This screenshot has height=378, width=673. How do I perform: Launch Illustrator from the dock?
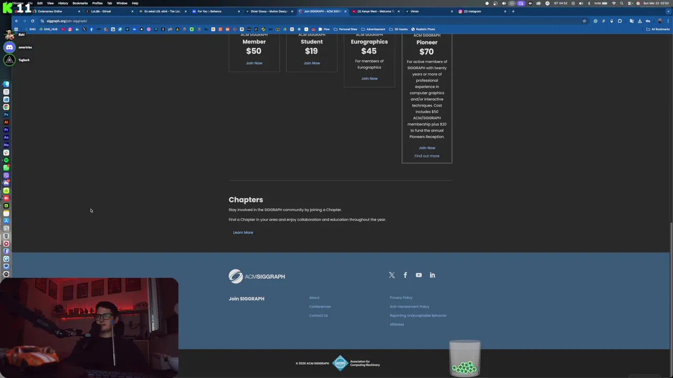coord(6,122)
